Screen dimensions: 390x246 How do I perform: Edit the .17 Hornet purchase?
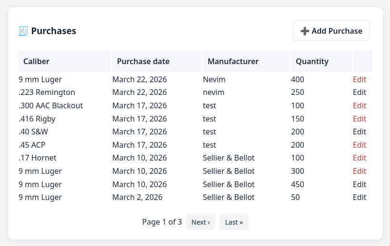coord(359,158)
